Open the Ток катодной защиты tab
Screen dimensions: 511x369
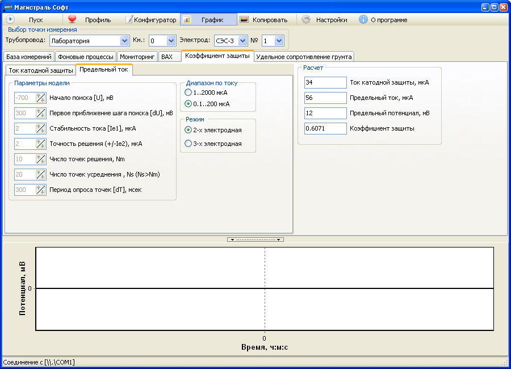pyautogui.click(x=40, y=70)
